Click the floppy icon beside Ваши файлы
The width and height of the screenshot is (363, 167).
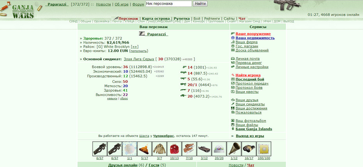click(233, 125)
